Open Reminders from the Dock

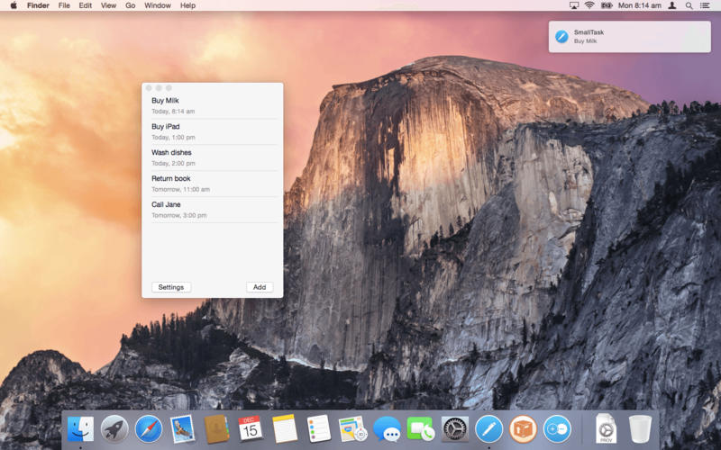(318, 428)
